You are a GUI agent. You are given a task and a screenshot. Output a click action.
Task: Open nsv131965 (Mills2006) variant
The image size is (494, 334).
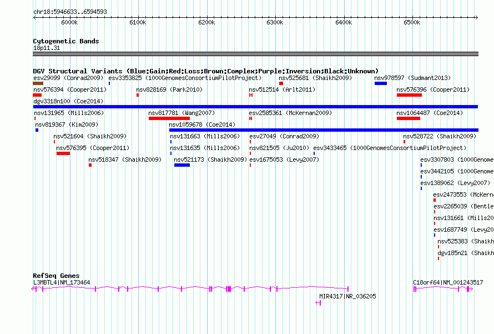click(69, 113)
